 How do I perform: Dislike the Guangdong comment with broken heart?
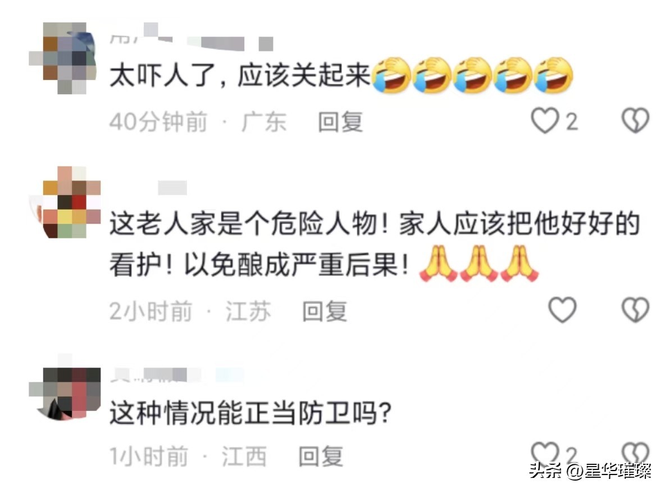coord(635,121)
